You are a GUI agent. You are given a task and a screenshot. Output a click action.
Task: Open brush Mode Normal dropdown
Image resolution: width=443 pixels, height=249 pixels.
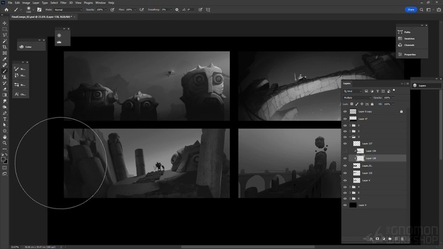click(68, 10)
